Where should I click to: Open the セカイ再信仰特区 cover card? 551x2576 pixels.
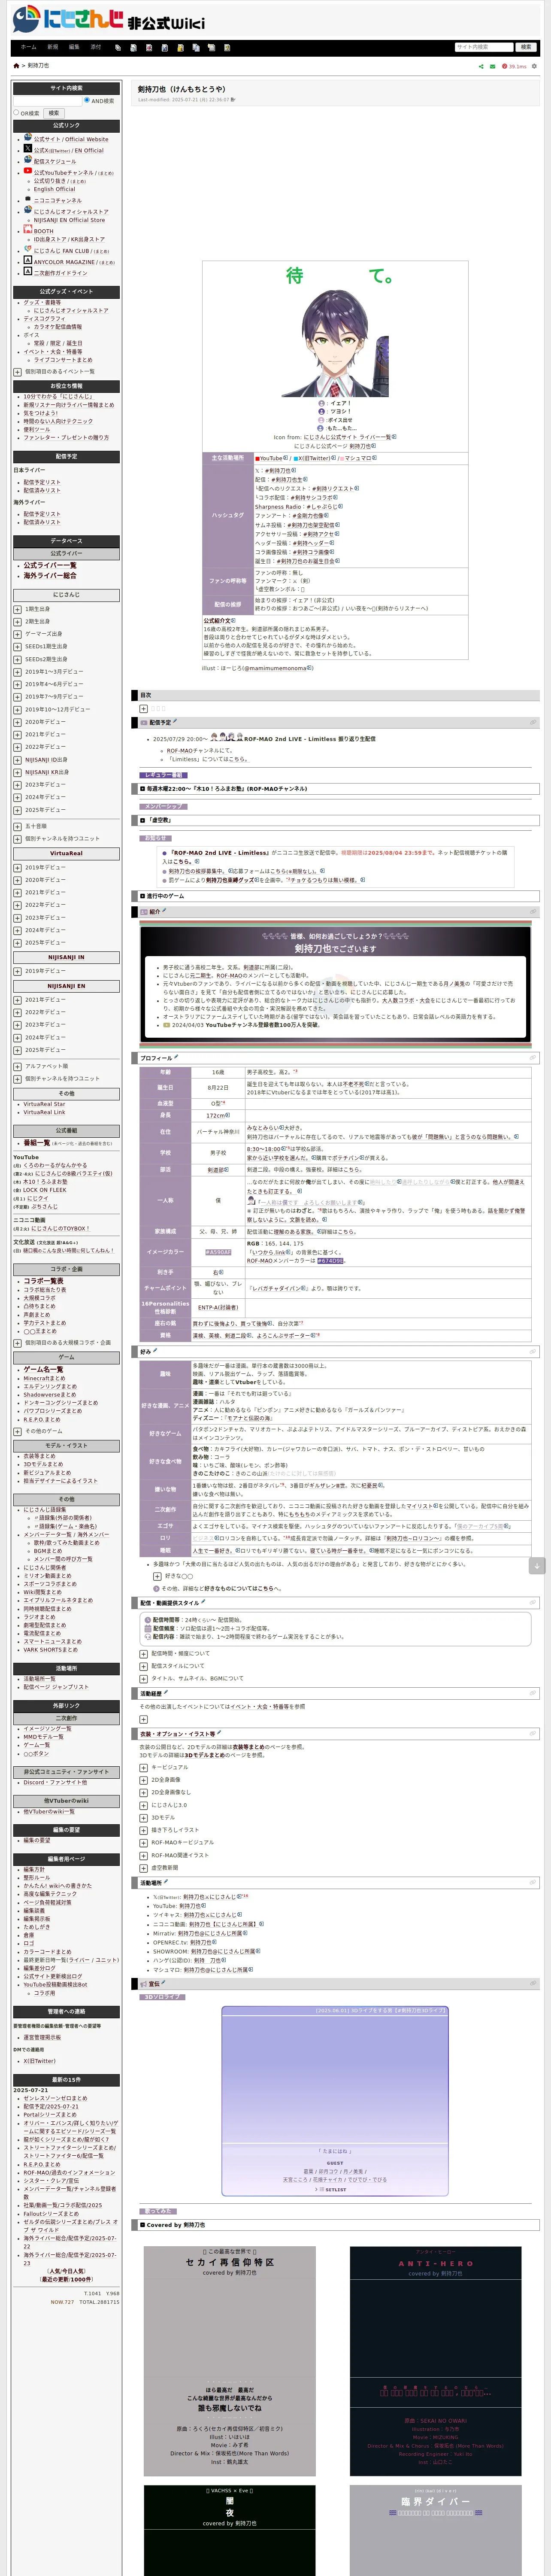click(x=230, y=2361)
